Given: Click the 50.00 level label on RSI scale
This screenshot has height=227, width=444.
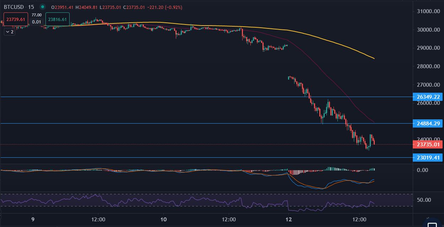Looking at the screenshot, I should 423,200.
